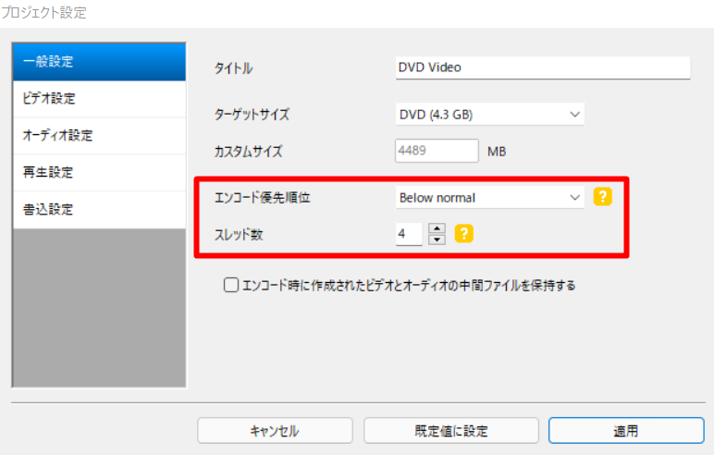Open the ターゲットサイズ dropdown
This screenshot has height=455, width=714.
pyautogui.click(x=489, y=115)
